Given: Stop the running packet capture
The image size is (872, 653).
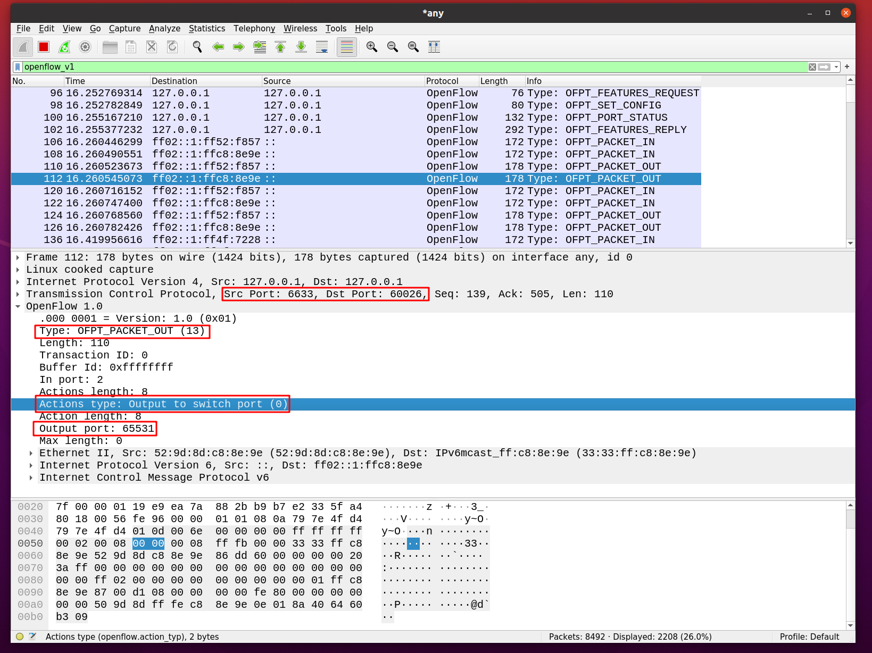Looking at the screenshot, I should tap(44, 47).
